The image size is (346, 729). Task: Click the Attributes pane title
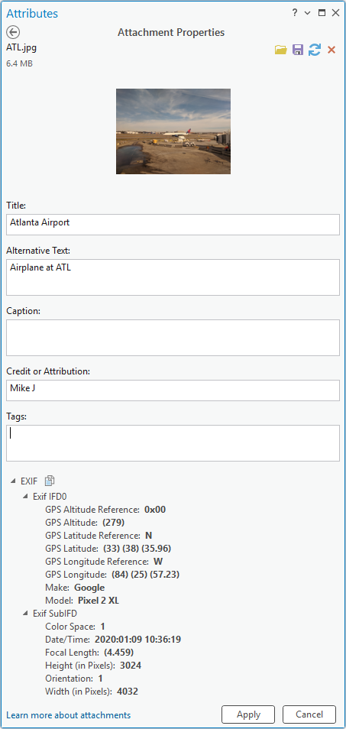(x=32, y=13)
